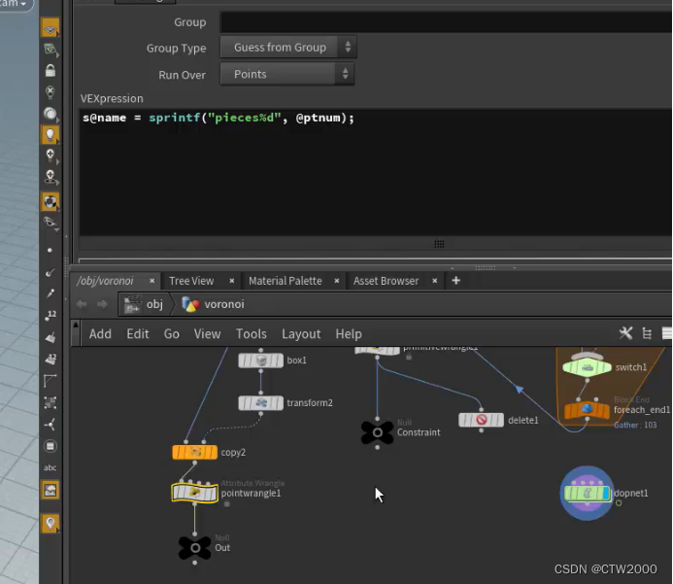
Task: Click the display vertex markers icon
Action: click(50, 403)
